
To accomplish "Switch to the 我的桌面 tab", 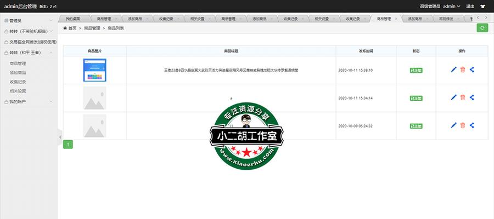I will point(73,19).
